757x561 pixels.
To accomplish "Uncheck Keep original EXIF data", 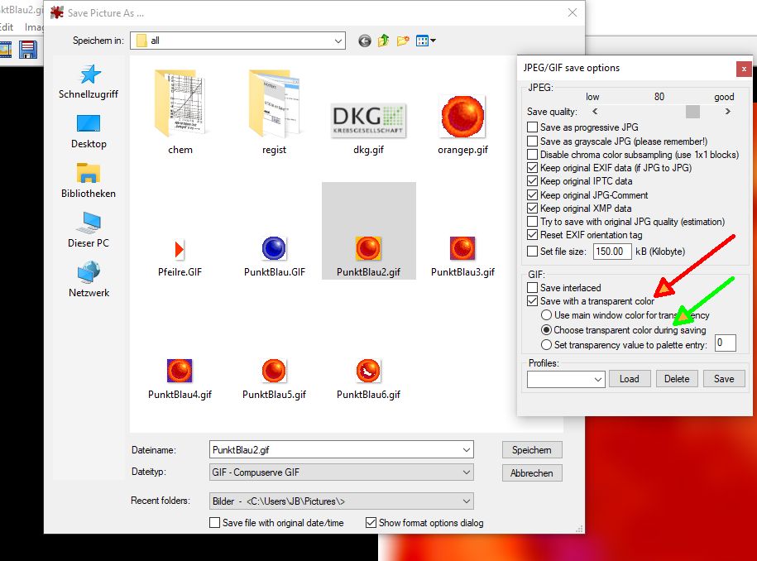I will (533, 167).
